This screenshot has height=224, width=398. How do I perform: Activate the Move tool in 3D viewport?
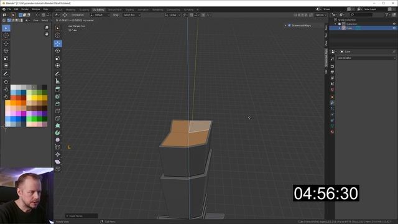(x=58, y=44)
